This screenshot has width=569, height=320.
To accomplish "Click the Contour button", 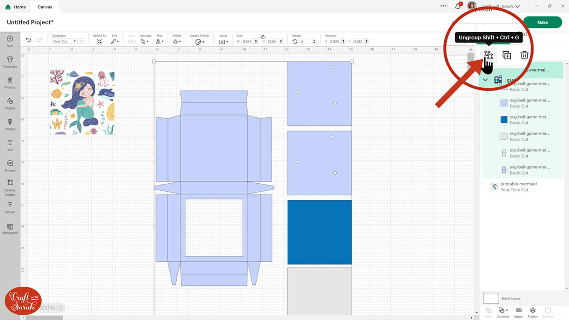I will click(549, 312).
